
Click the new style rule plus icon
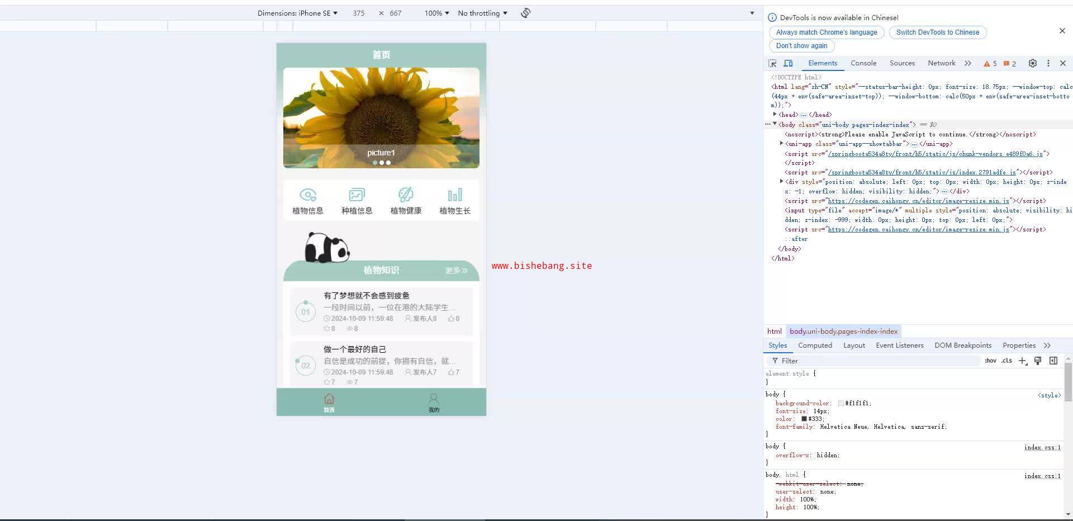point(1022,361)
